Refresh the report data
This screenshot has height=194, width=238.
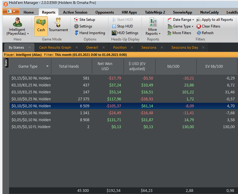tap(205, 33)
